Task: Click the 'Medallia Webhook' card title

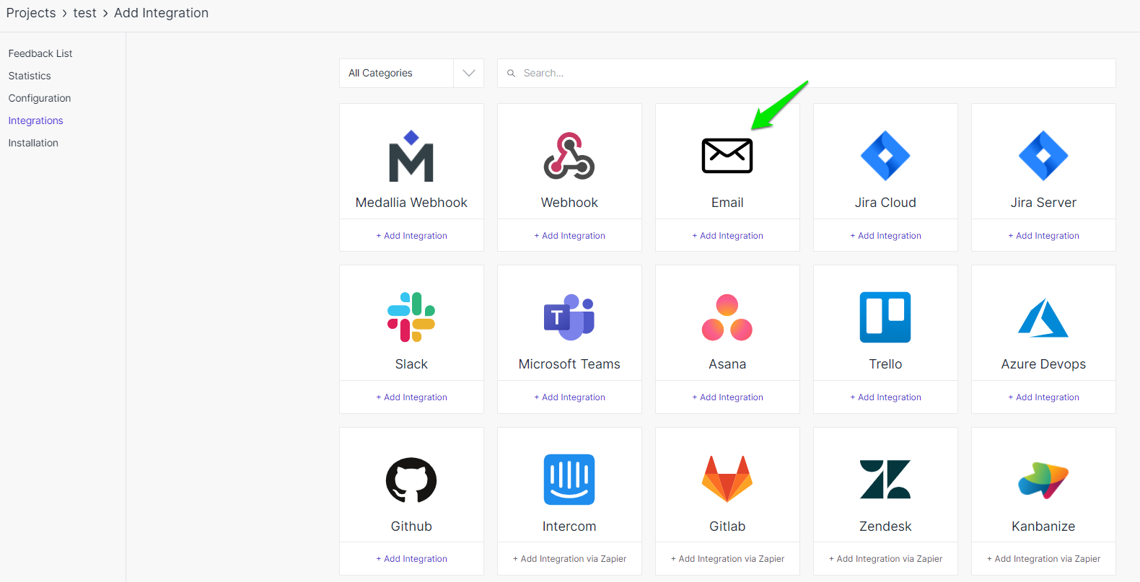Action: 411,203
